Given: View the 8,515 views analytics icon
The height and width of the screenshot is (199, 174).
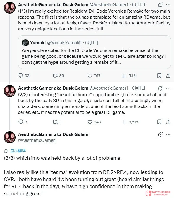Looking at the screenshot, I should click(124, 122).
